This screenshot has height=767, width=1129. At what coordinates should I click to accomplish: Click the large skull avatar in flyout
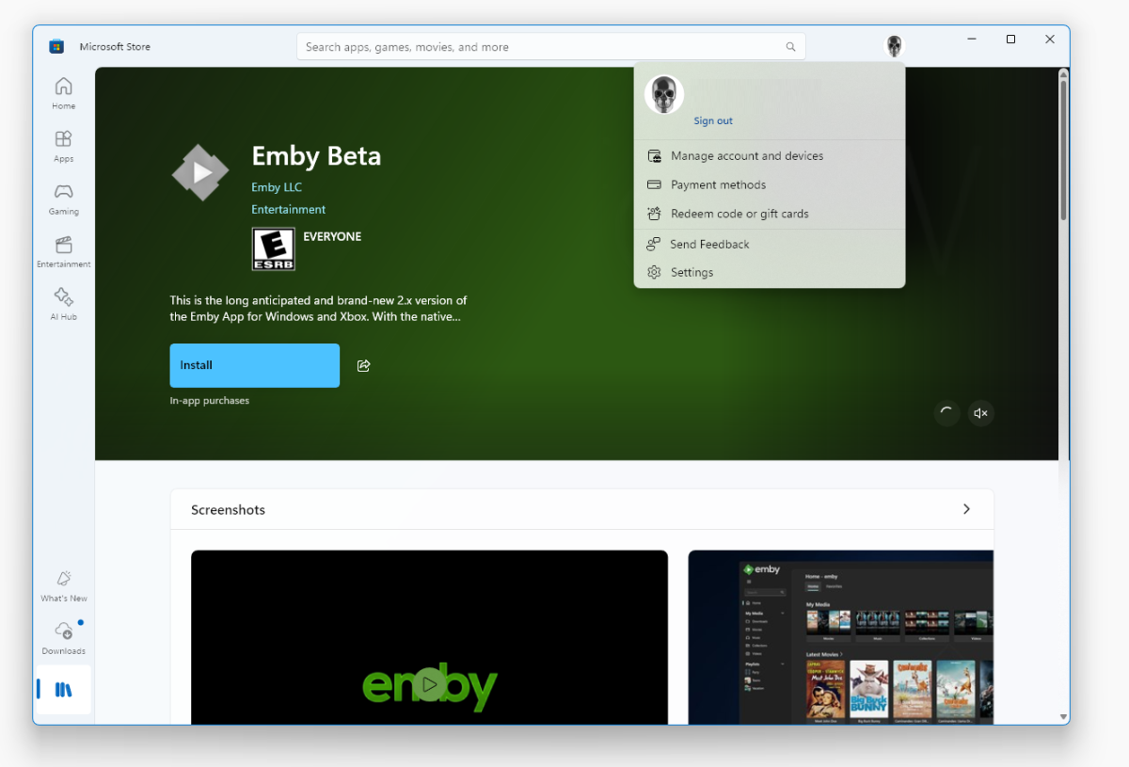(x=663, y=94)
